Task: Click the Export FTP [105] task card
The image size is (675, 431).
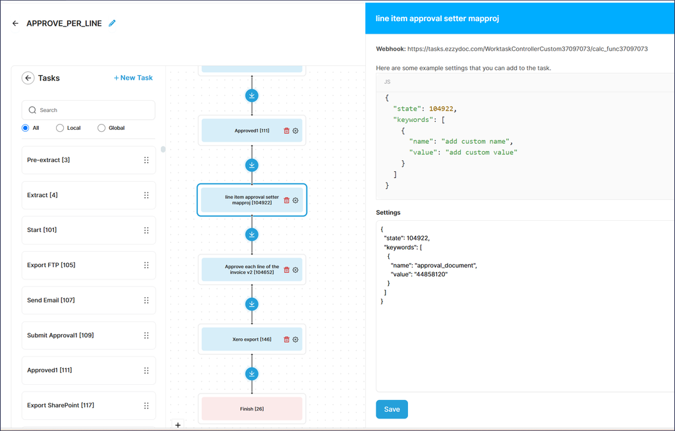Action: (89, 265)
